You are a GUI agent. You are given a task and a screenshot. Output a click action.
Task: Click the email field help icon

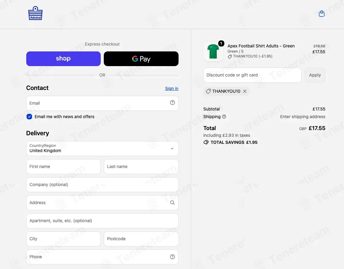coord(172,103)
